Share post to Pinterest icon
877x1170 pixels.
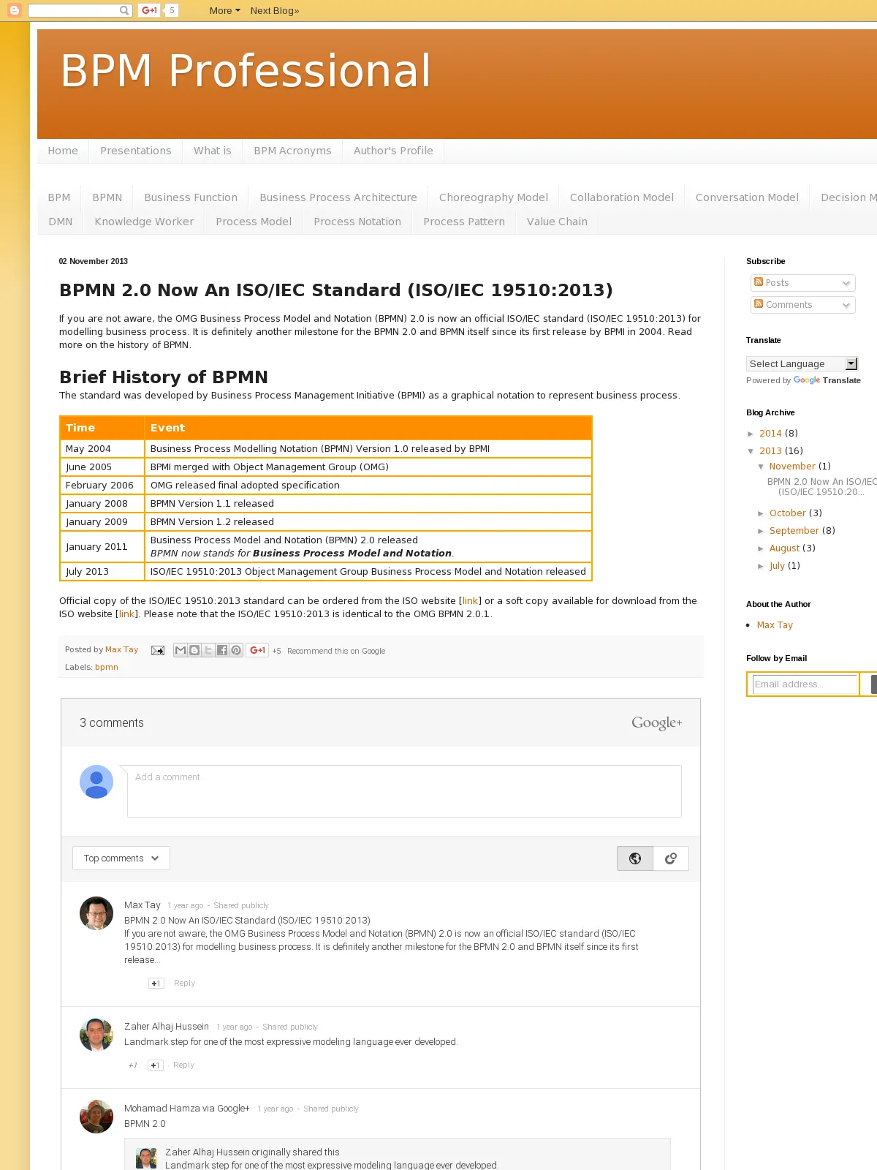point(236,650)
